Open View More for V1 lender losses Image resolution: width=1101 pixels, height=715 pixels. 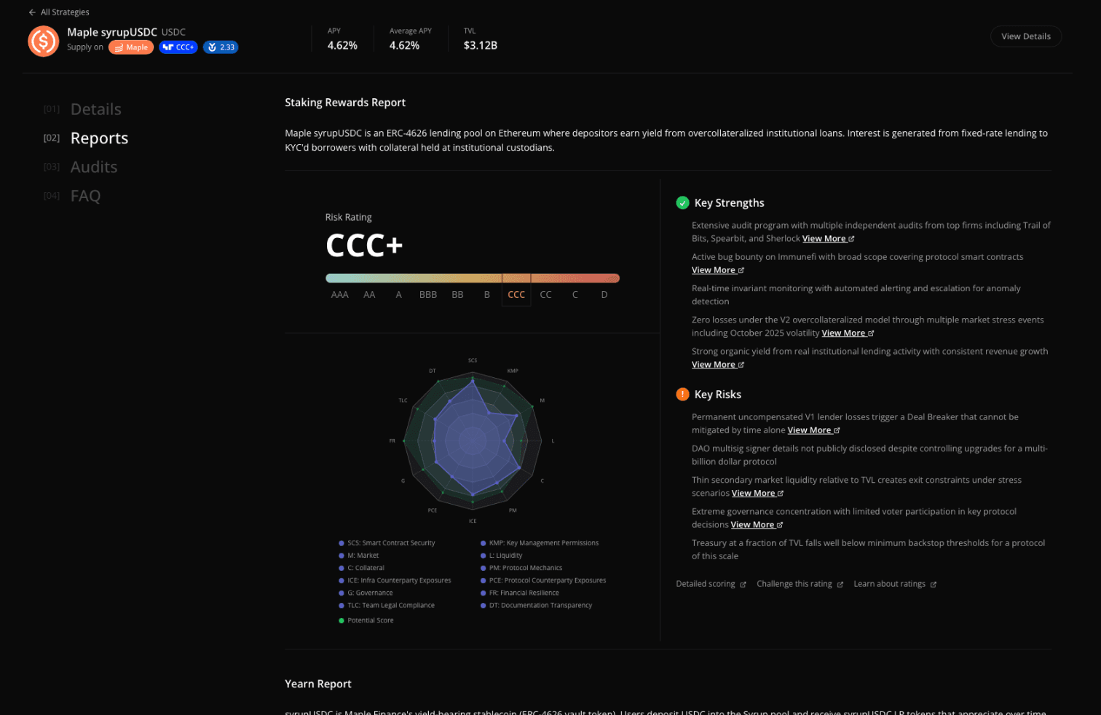(813, 430)
